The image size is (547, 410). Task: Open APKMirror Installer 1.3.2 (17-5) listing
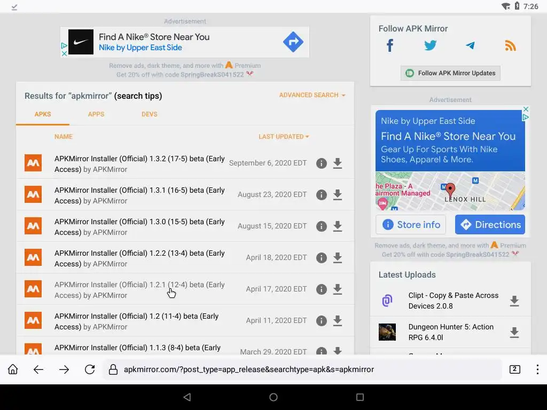pyautogui.click(x=139, y=164)
